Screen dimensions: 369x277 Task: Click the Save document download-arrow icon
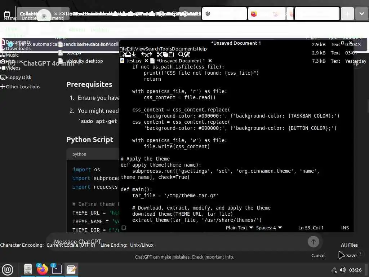pos(134,55)
